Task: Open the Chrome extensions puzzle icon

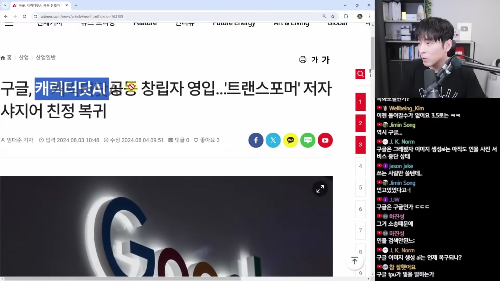Action: tap(346, 16)
